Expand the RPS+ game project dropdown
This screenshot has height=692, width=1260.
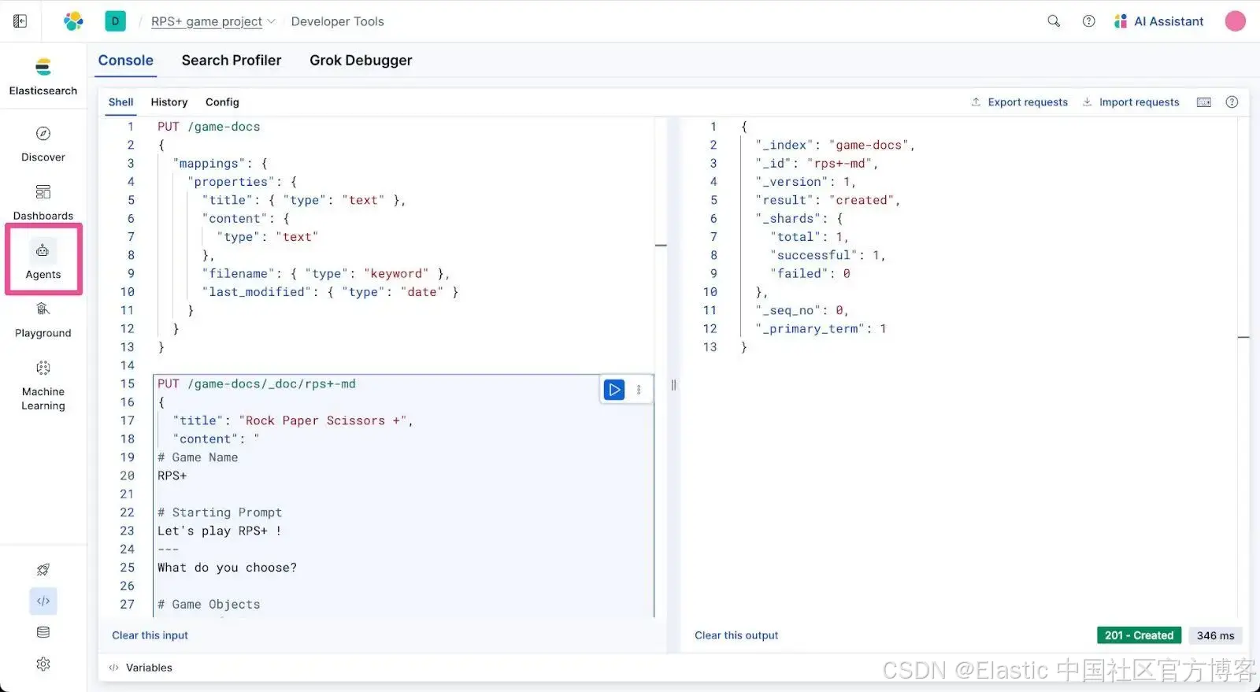tap(213, 21)
